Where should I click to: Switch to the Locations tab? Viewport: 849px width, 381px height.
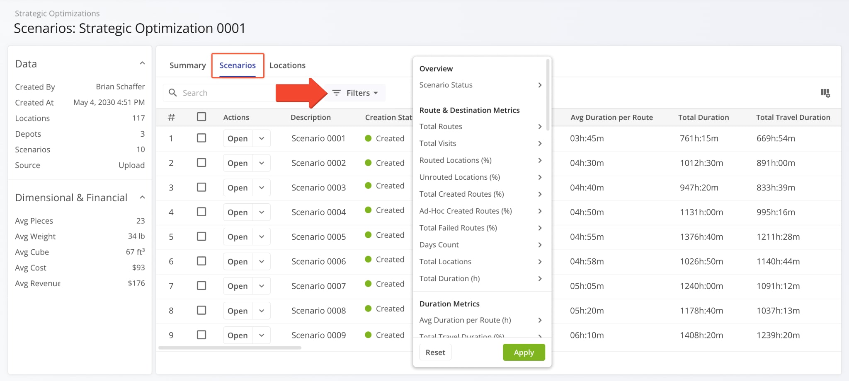[x=287, y=65]
